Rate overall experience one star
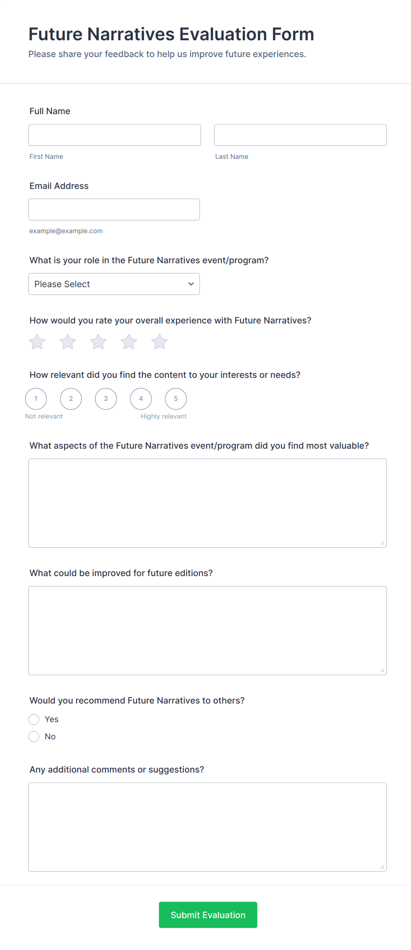Image resolution: width=411 pixels, height=950 pixels. click(x=37, y=342)
